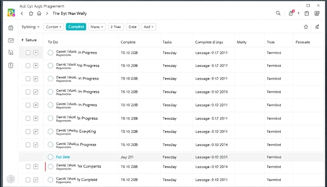
Task: Tick the checkbox in the 0.07 2011 row
Action: pyautogui.click(x=28, y=53)
